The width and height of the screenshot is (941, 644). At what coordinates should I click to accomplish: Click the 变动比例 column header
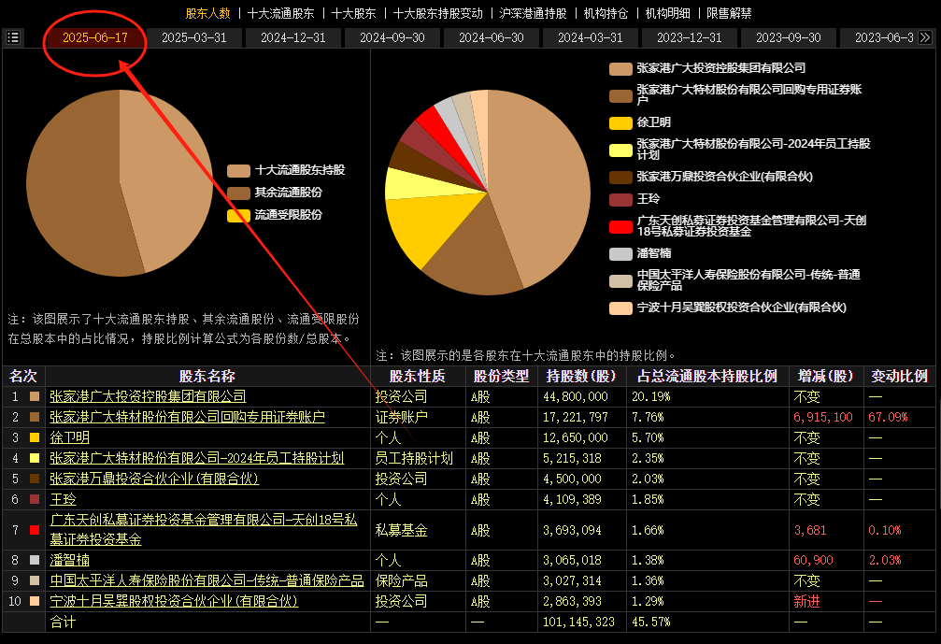pyautogui.click(x=900, y=377)
